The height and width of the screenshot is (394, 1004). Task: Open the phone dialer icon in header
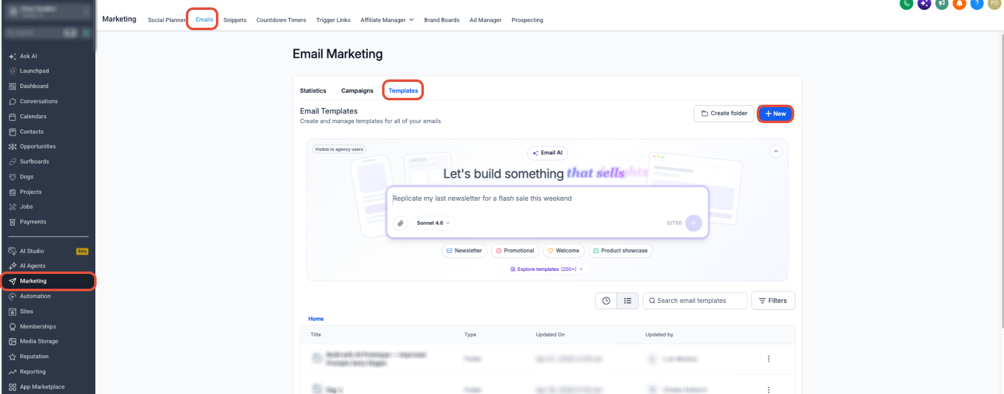point(906,3)
